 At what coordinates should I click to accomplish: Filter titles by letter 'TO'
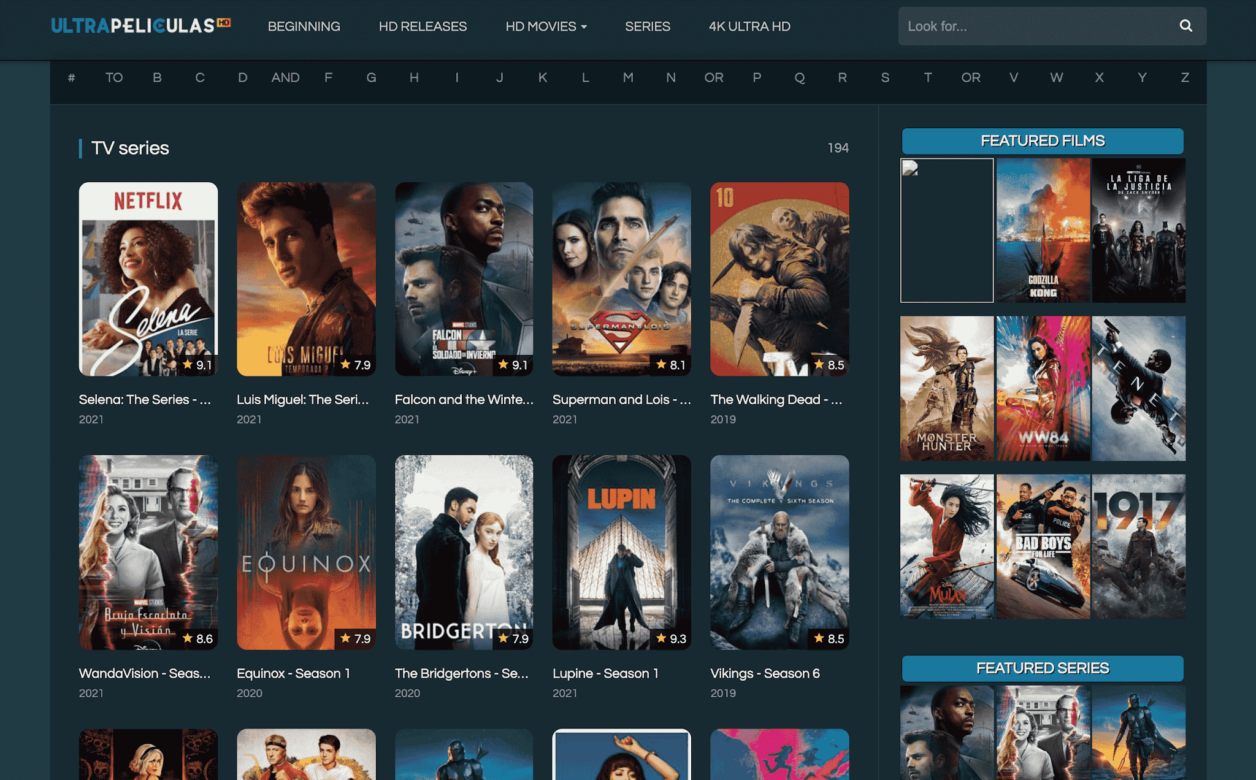[x=114, y=78]
